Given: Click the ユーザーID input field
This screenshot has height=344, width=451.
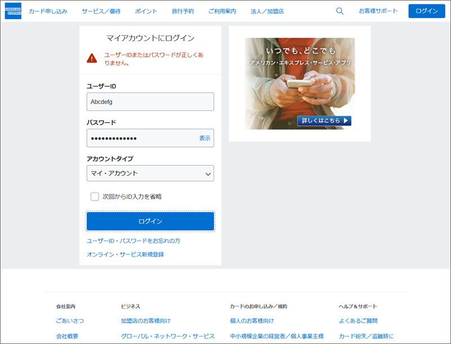Looking at the screenshot, I should pos(150,102).
